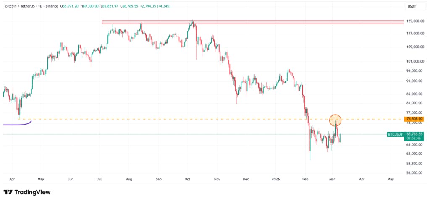Click the orange circle marker on chart
The height and width of the screenshot is (201, 430).
coord(336,120)
